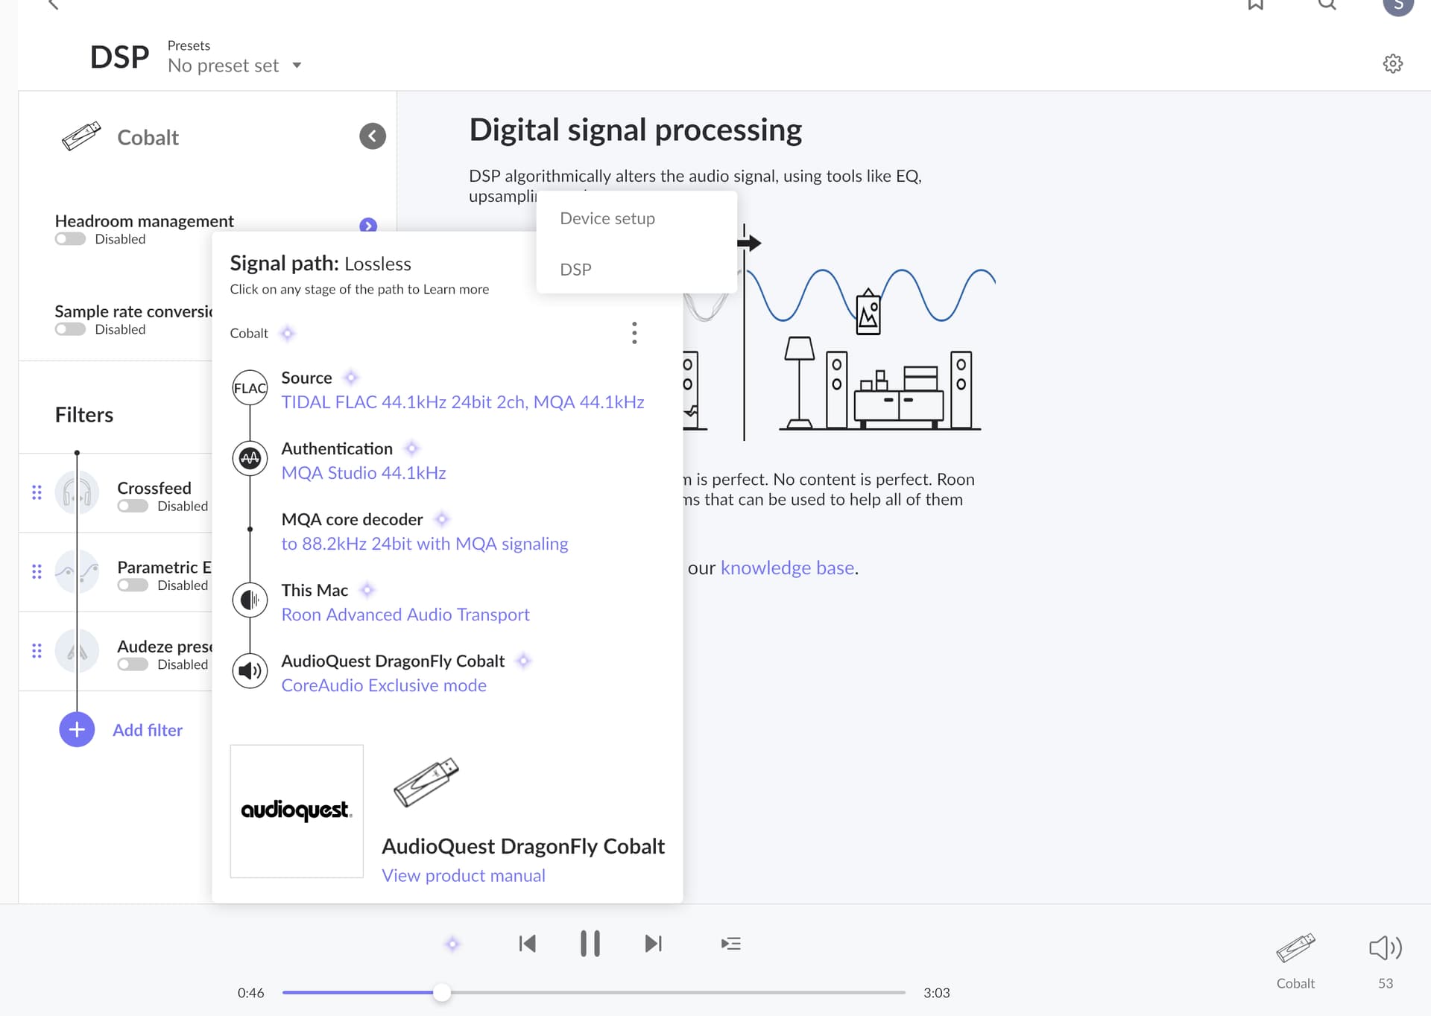This screenshot has height=1016, width=1431.
Task: Select the Cobalt zone icon at bottom right
Action: [x=1295, y=948]
